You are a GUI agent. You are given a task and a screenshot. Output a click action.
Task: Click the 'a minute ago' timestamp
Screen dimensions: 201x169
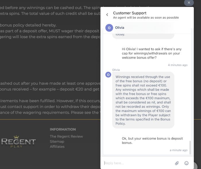179,150
